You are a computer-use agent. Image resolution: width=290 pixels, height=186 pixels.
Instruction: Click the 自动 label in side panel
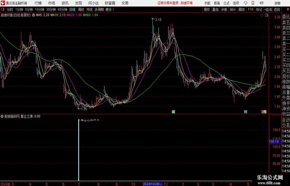coord(286,120)
